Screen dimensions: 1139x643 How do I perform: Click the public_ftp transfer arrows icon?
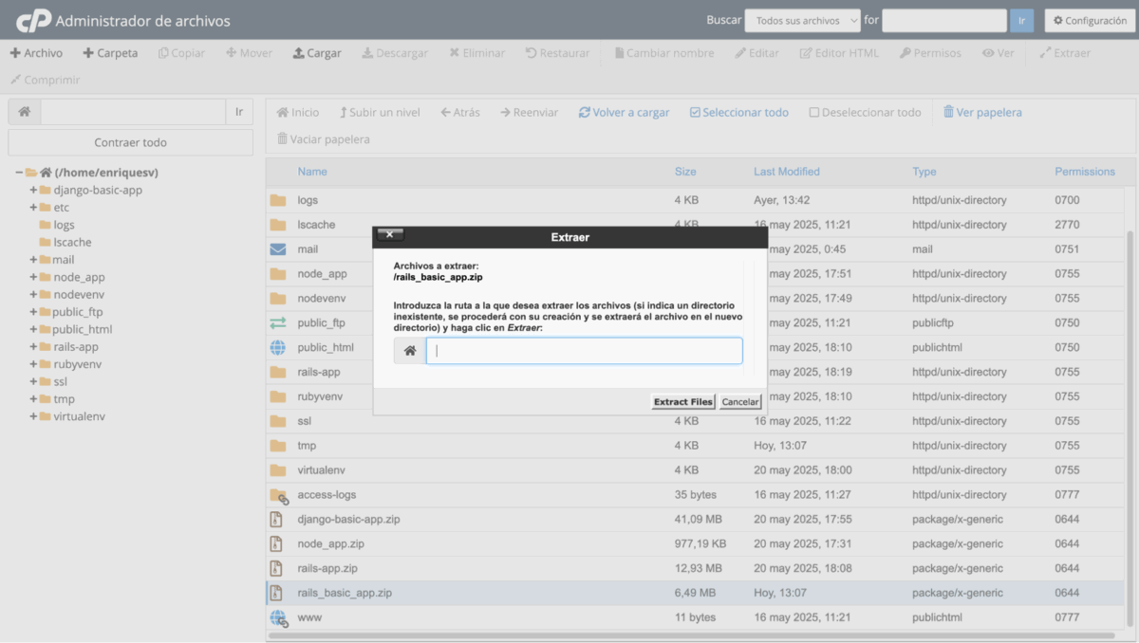point(278,323)
